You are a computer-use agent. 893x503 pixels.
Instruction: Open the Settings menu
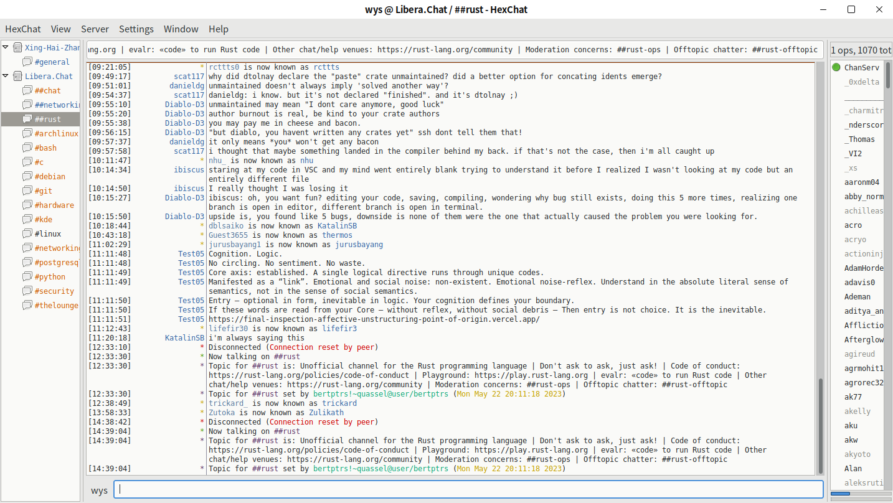[x=136, y=29]
